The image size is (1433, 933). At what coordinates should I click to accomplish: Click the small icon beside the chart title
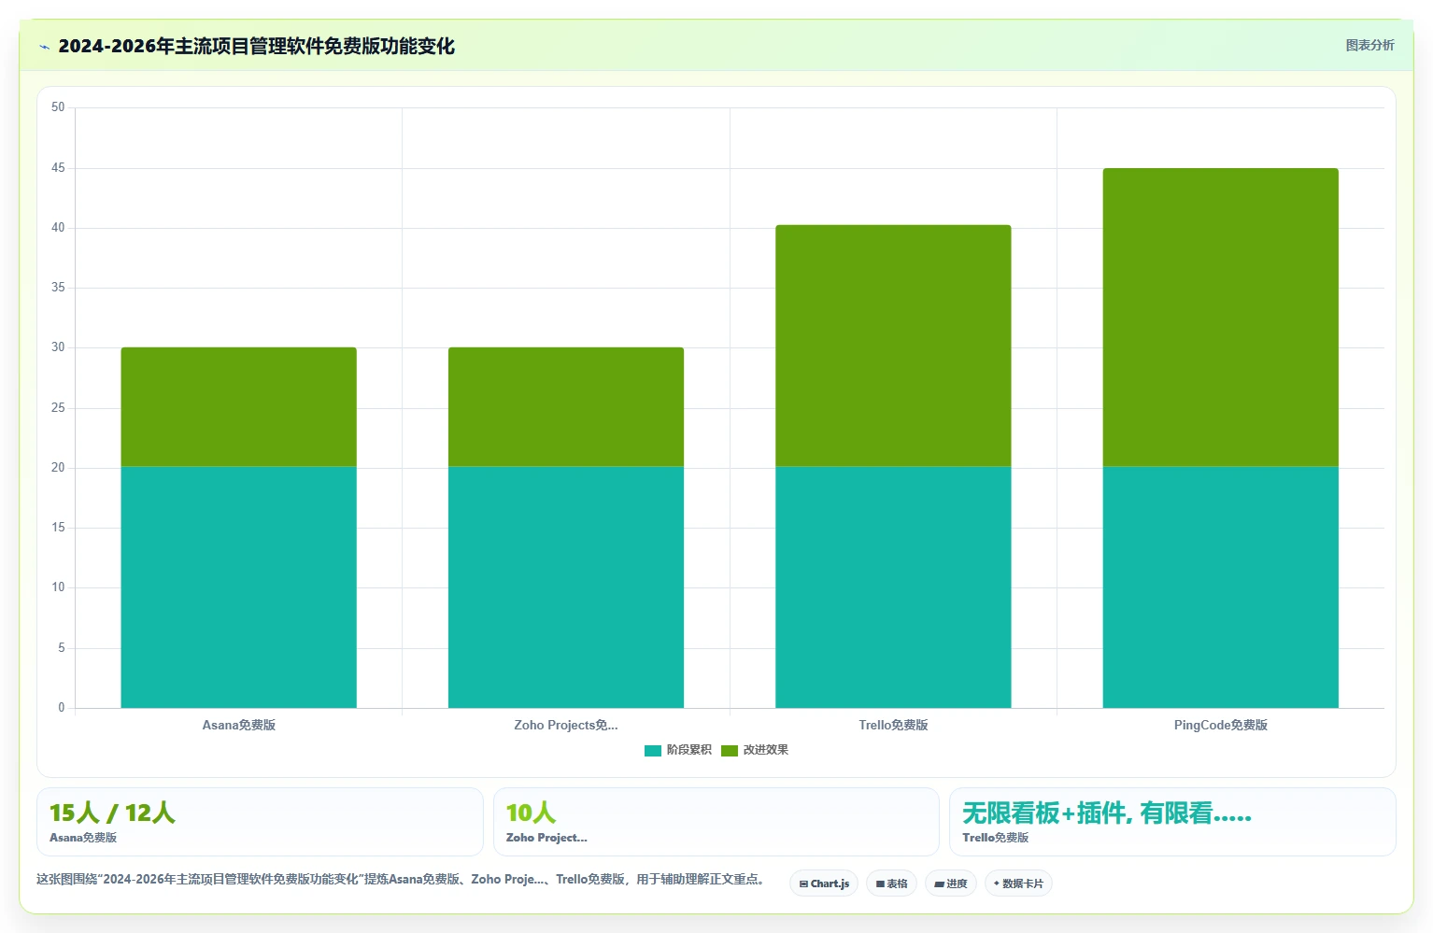click(x=44, y=47)
